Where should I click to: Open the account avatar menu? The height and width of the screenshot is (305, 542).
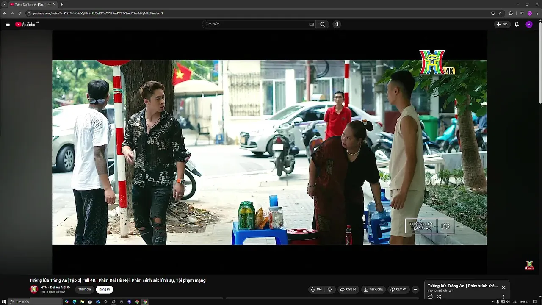pyautogui.click(x=529, y=24)
